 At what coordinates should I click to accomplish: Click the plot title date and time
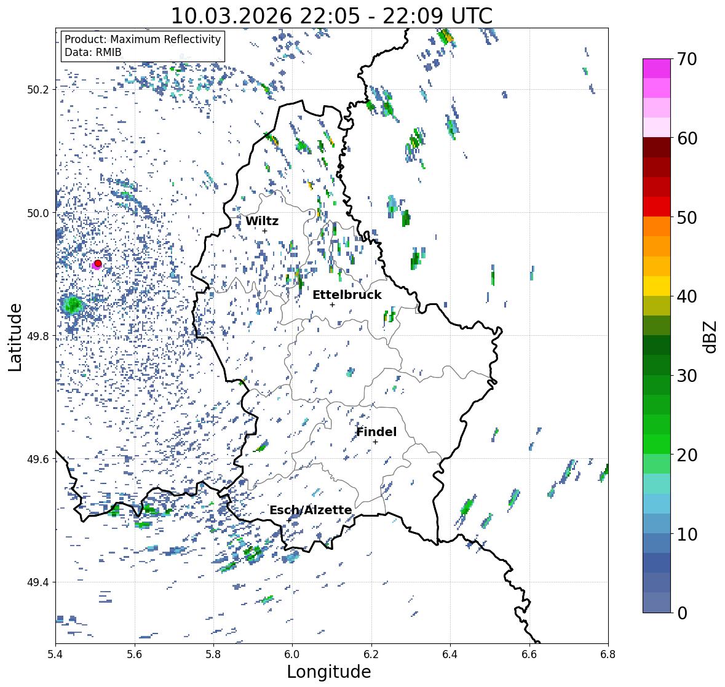pyautogui.click(x=331, y=16)
